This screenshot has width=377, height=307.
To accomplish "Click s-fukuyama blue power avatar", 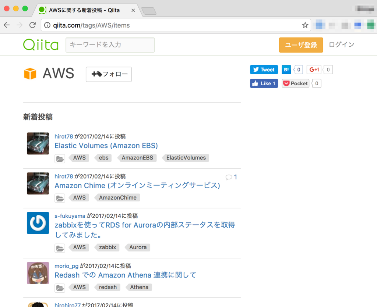I will (x=38, y=223).
